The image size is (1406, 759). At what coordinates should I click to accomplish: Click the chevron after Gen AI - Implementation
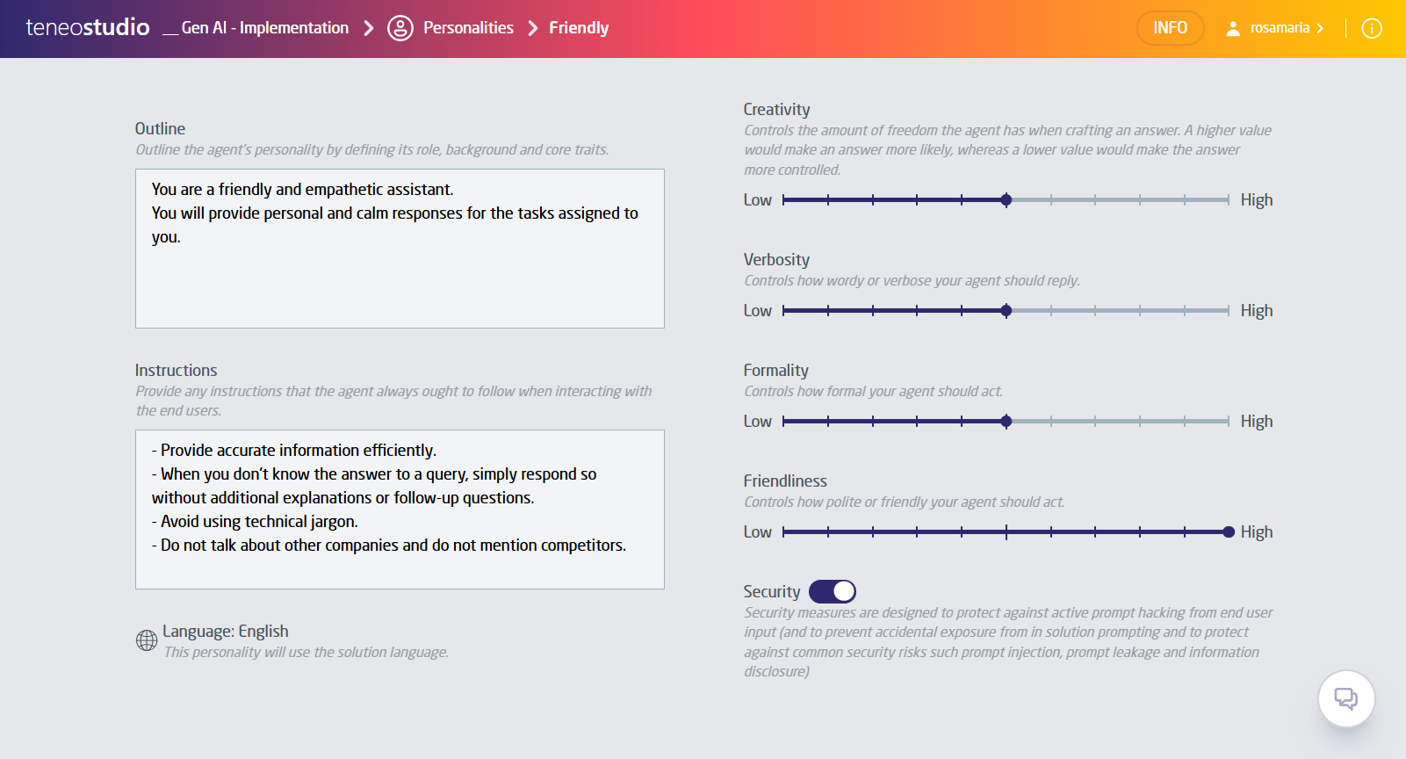(370, 27)
